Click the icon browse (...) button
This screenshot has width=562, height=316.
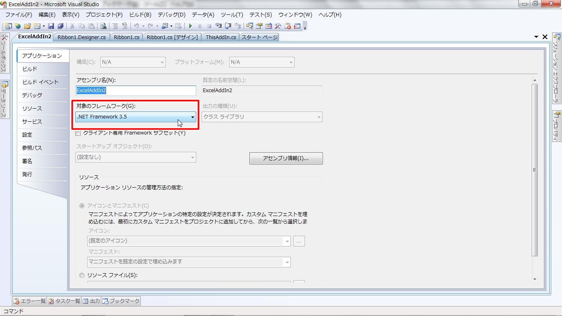point(299,241)
